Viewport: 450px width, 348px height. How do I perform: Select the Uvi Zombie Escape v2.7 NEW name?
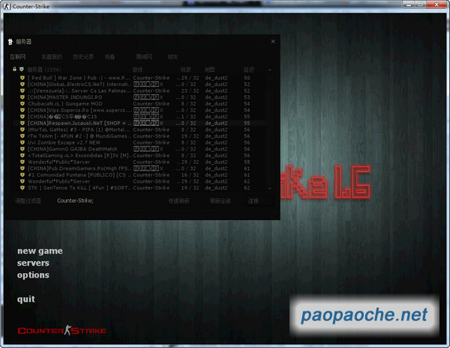(x=64, y=143)
